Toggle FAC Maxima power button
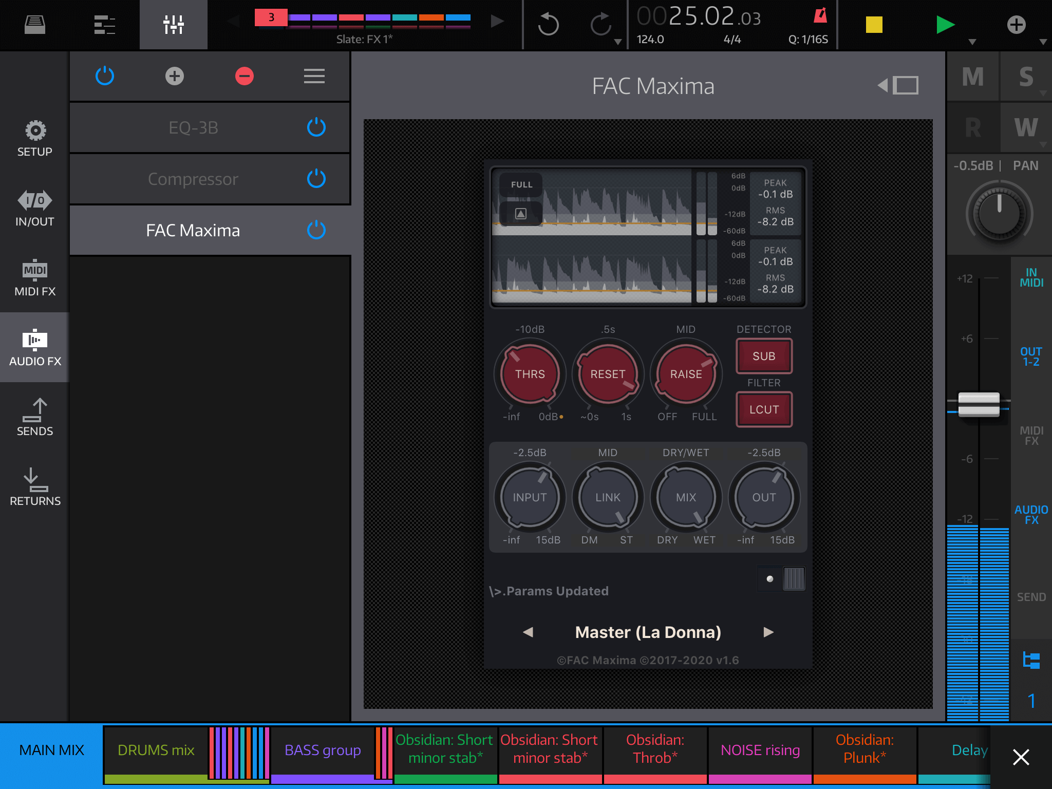This screenshot has width=1052, height=789. [x=316, y=230]
